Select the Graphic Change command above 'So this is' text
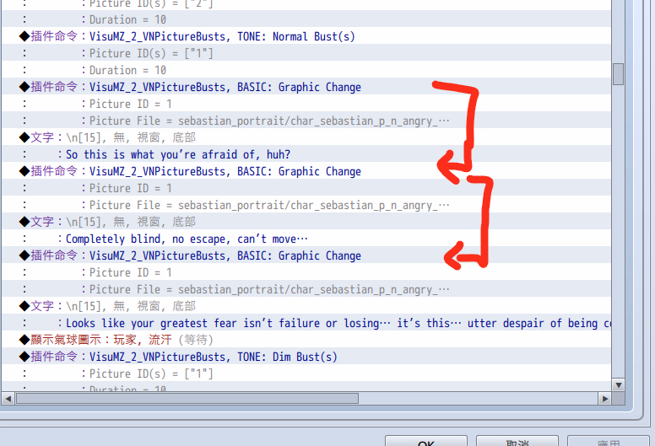This screenshot has height=446, width=655. coord(225,87)
